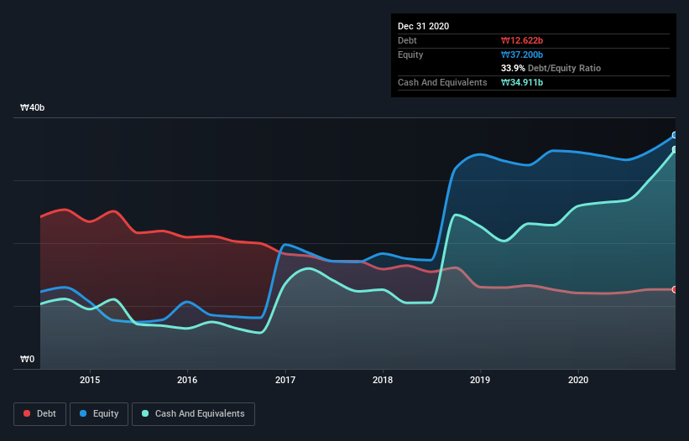Click the red Debt legend dot
Screen dimensions: 689x441
coord(27,413)
